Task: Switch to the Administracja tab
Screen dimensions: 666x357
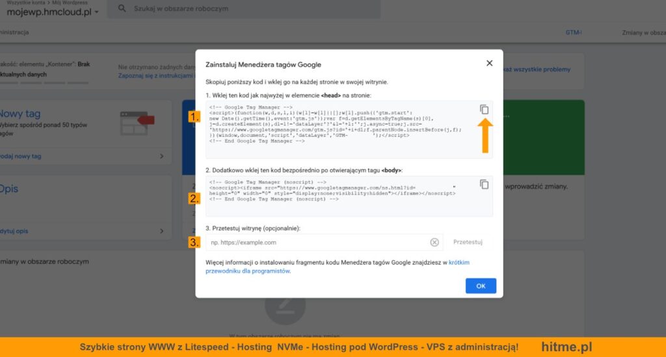Action: pos(14,32)
